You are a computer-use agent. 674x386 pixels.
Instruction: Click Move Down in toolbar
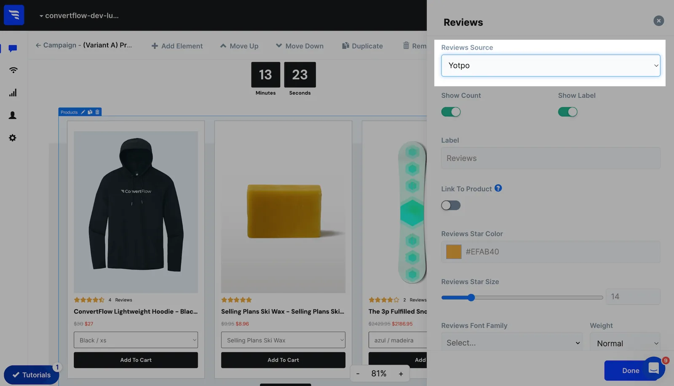click(x=300, y=46)
